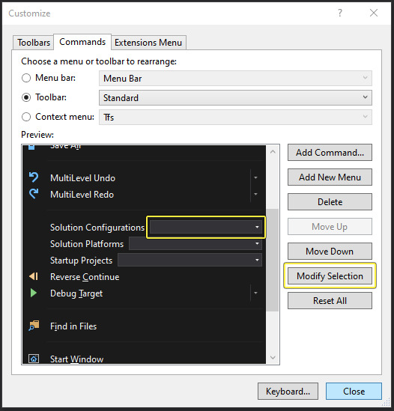The height and width of the screenshot is (411, 394).
Task: Switch to the Toolbars tab
Action: (33, 43)
